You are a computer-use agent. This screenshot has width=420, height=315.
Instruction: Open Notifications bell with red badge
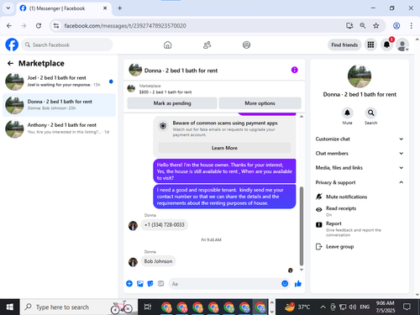(x=386, y=45)
